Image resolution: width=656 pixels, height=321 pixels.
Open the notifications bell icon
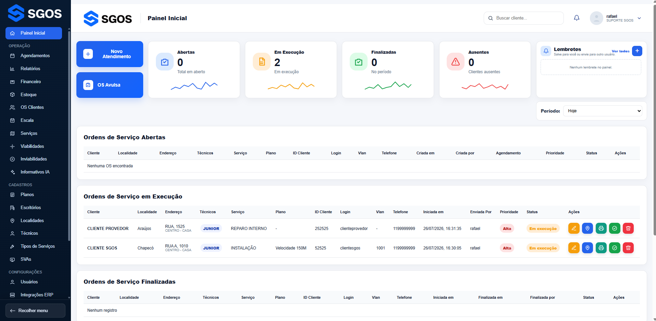pos(577,18)
